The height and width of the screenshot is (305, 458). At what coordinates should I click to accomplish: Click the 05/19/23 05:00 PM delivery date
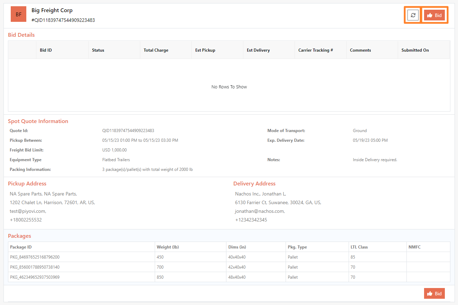click(x=370, y=140)
